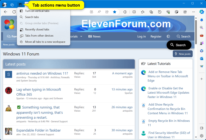The height and width of the screenshot is (140, 206).
Task: Click the Tab actions menu button
Action: pos(20,5)
